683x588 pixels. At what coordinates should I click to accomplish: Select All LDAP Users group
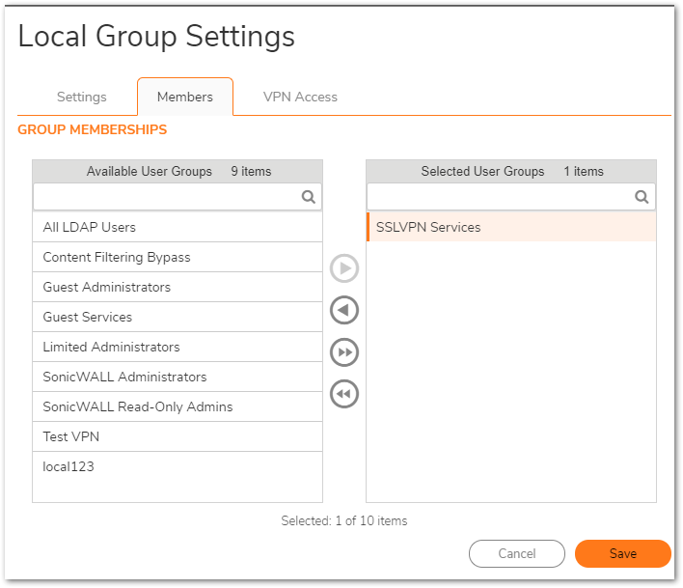178,227
